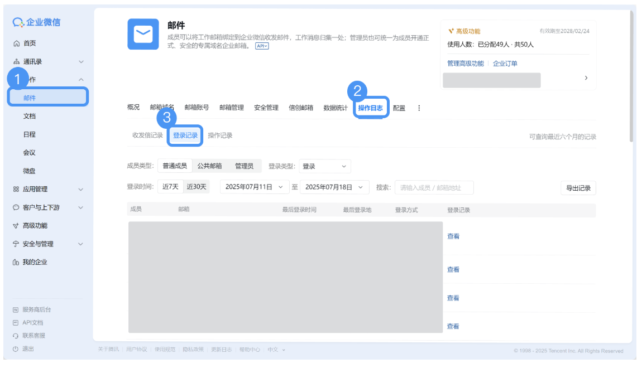Click the API文档 icon

pyautogui.click(x=16, y=323)
